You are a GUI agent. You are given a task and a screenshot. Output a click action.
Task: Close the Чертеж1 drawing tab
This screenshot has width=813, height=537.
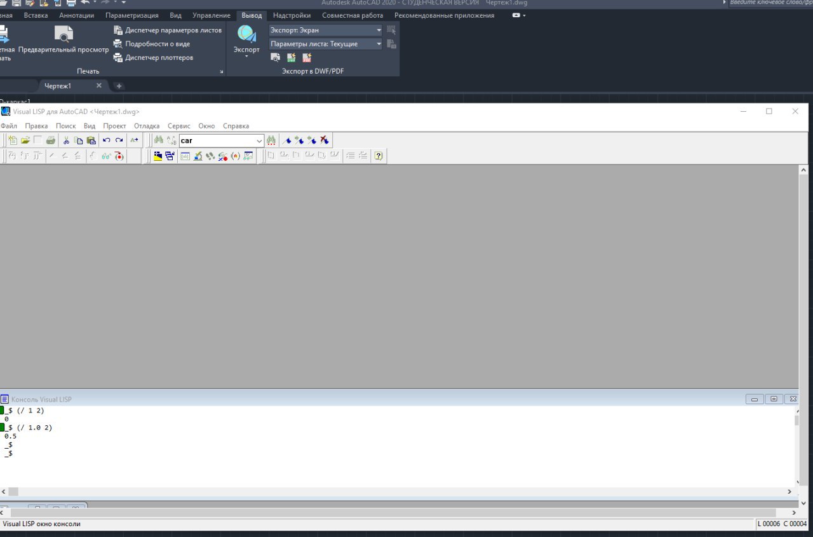point(99,86)
